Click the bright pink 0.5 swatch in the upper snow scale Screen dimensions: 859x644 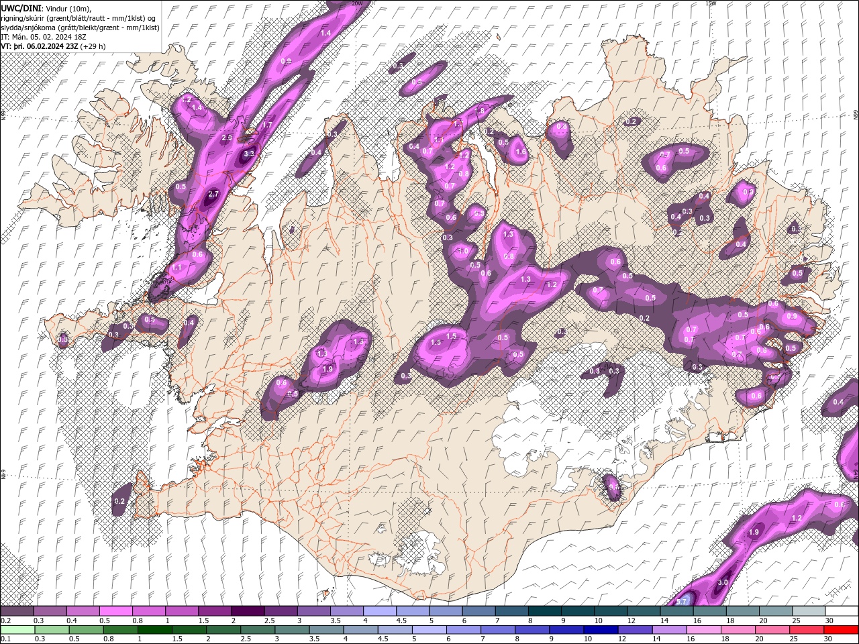point(115,611)
